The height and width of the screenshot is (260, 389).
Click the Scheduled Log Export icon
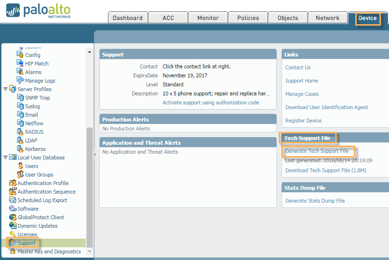click(13, 200)
